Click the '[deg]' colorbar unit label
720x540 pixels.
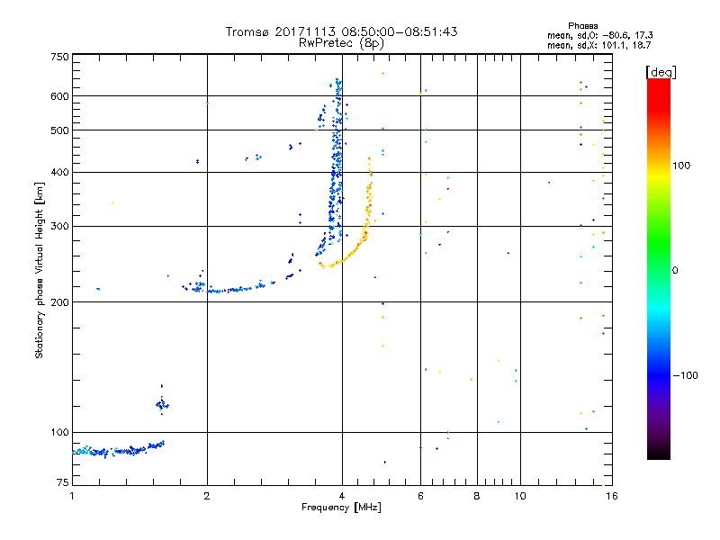[661, 72]
